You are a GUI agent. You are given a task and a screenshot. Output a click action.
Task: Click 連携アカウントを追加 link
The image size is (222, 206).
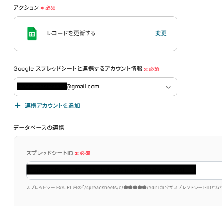(x=52, y=105)
